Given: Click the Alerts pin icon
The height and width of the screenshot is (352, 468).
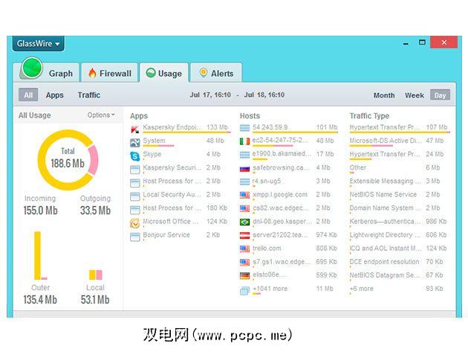Looking at the screenshot, I should (204, 73).
